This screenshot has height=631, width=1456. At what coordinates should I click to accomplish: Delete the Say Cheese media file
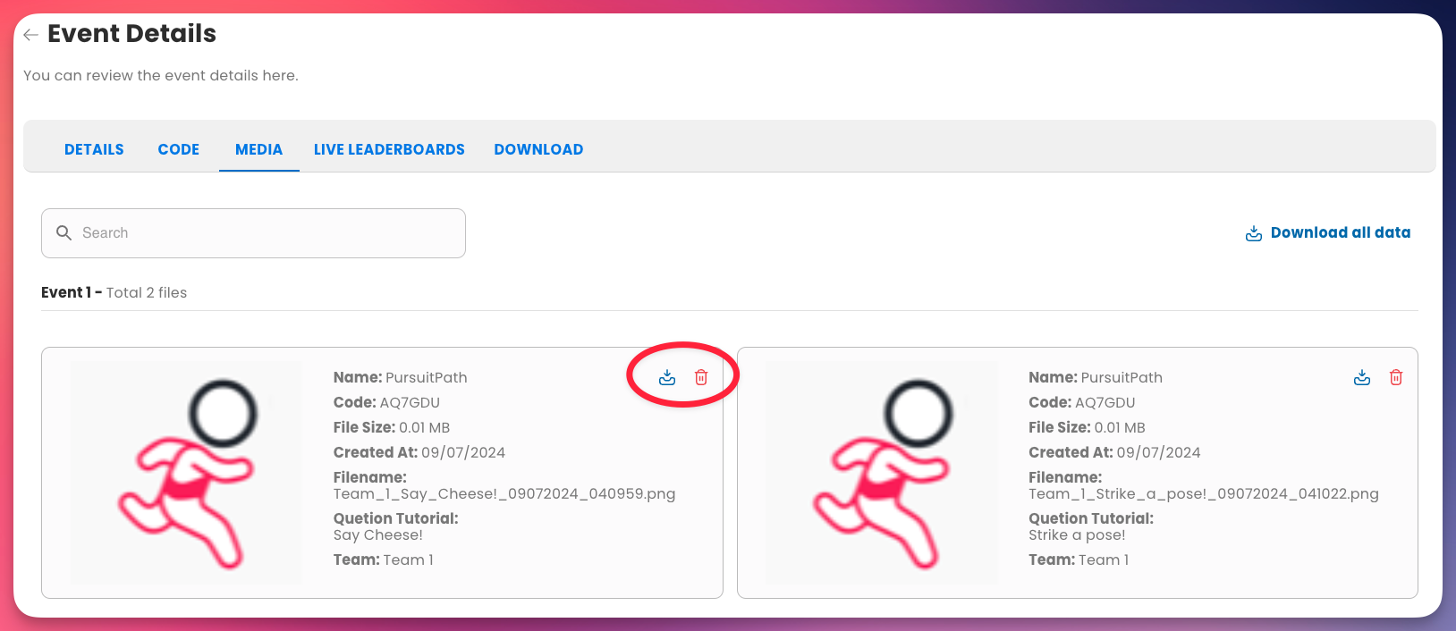point(701,378)
